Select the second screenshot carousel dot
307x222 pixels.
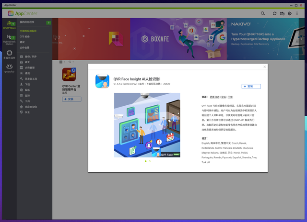pyautogui.click(x=150, y=161)
